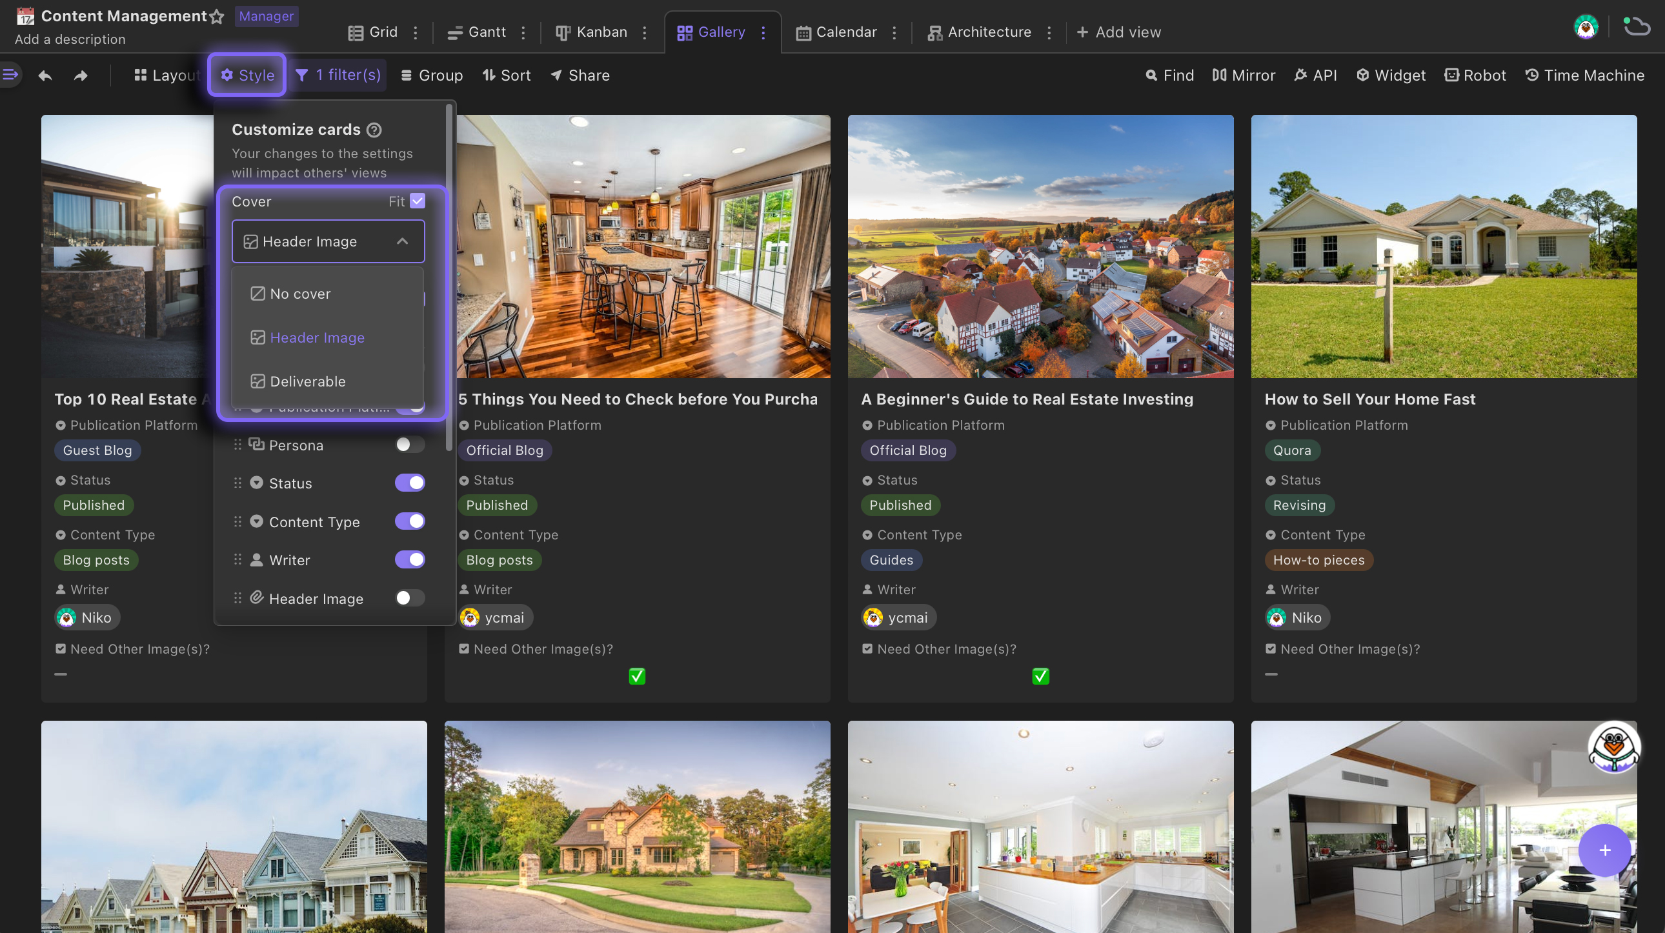Click the Revising status tag
This screenshot has width=1665, height=933.
coord(1299,505)
